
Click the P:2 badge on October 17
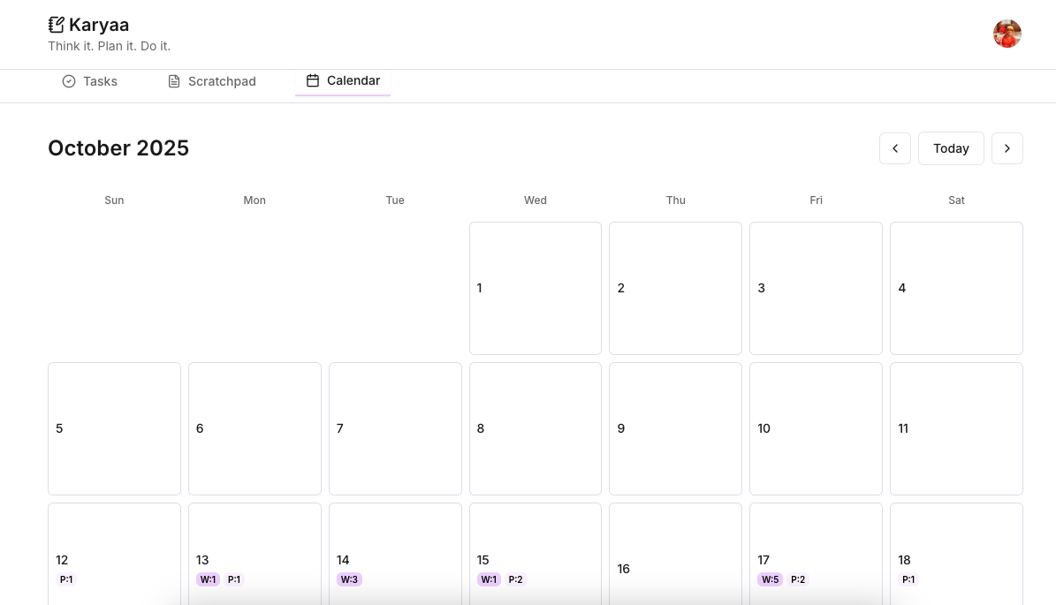pyautogui.click(x=798, y=579)
